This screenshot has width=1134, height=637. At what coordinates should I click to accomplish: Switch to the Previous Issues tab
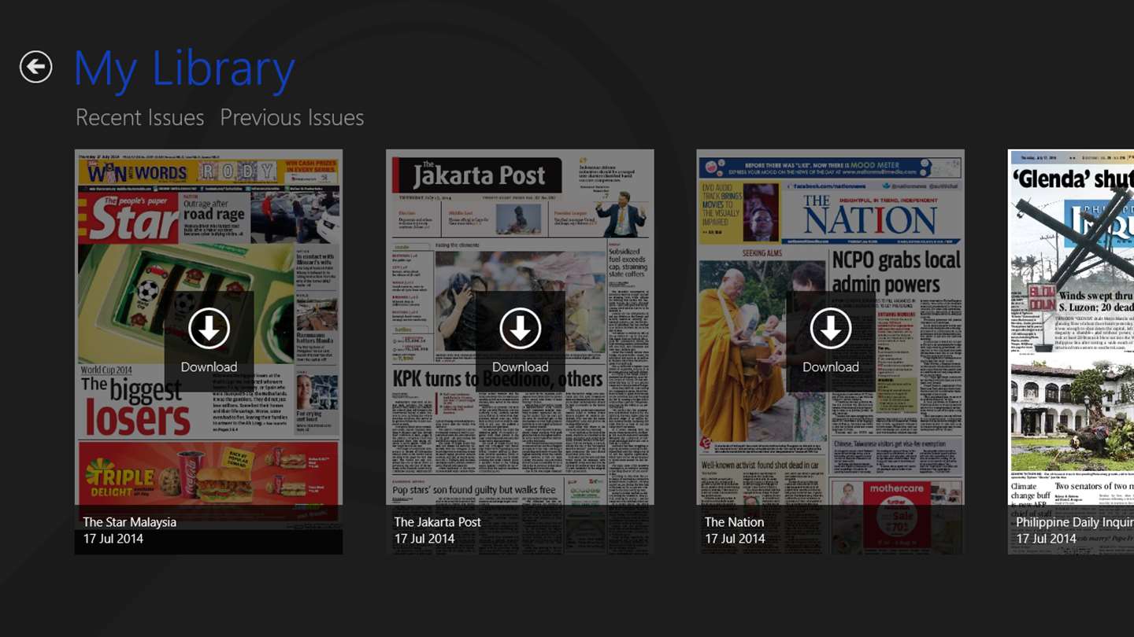pos(291,117)
